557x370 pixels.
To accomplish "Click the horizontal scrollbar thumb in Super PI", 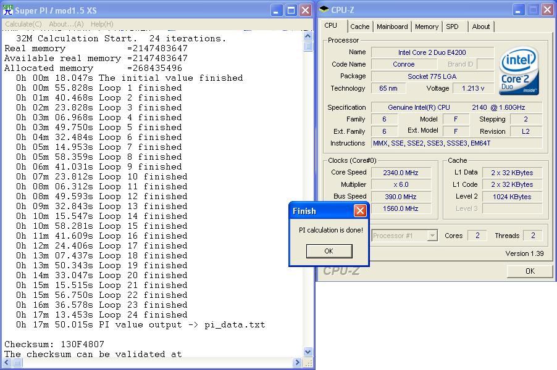I will 17,363.
